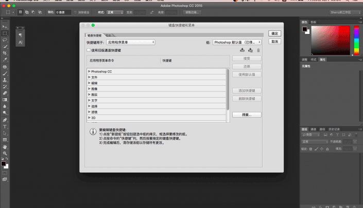Open the 组 Photoshop 默认值 dropdown

tap(237, 42)
